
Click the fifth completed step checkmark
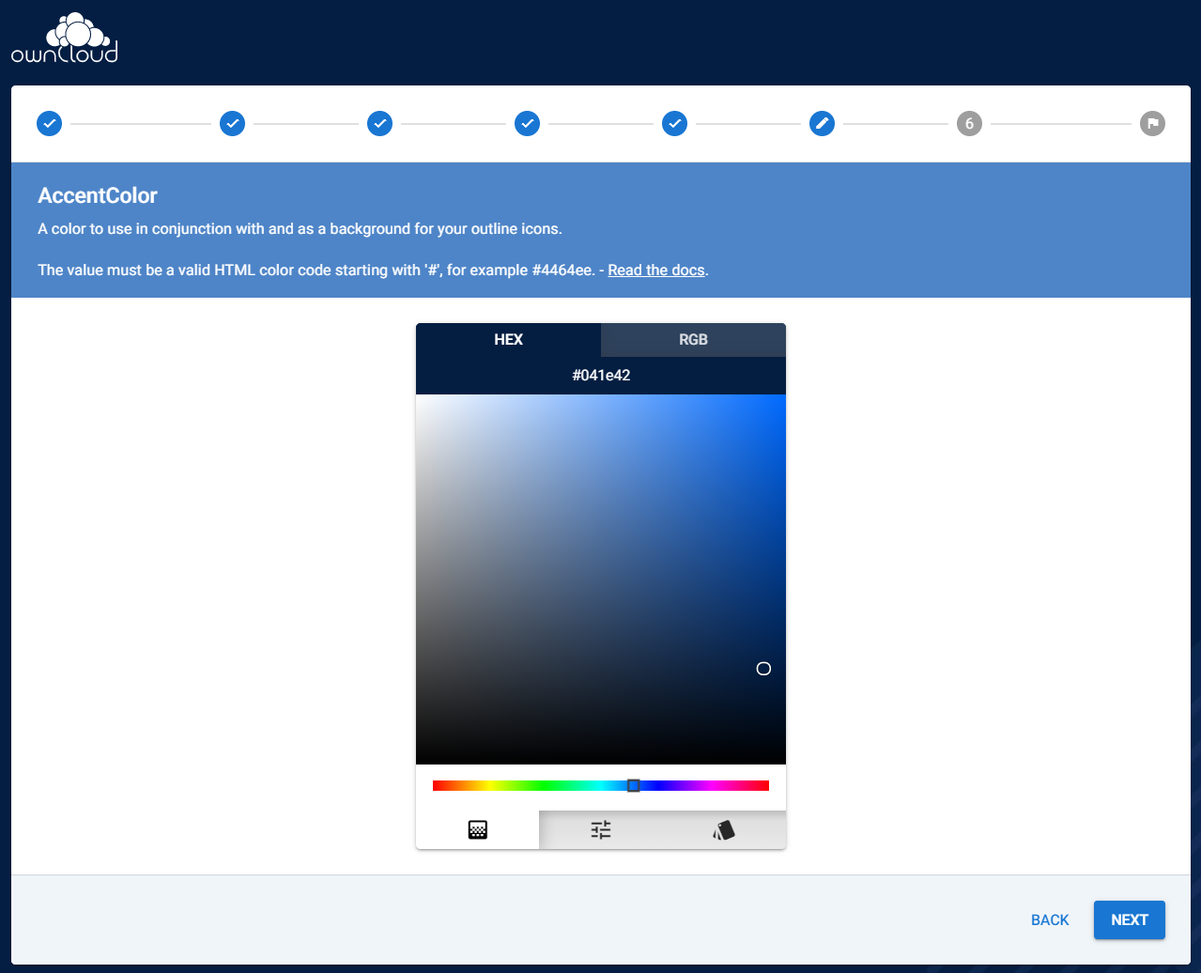[x=674, y=123]
